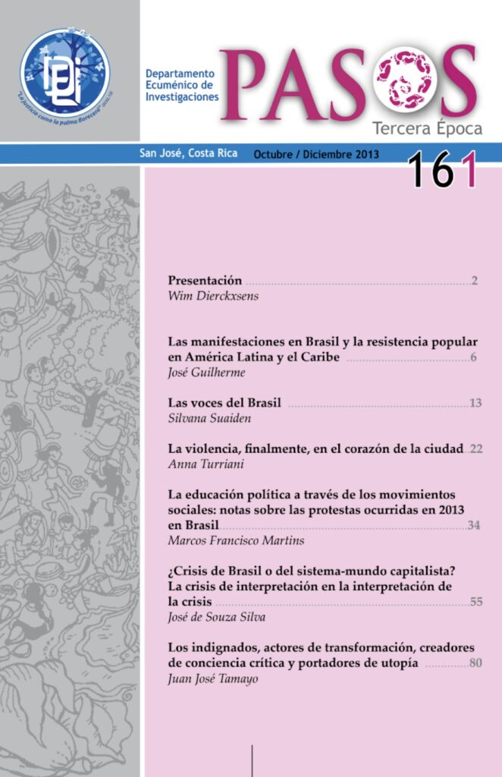Click the 'Tercera Época' subtitle
The image size is (502, 777).
(x=427, y=128)
